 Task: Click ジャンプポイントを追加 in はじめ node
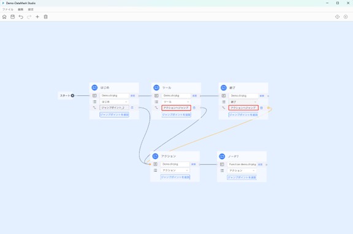point(115,114)
